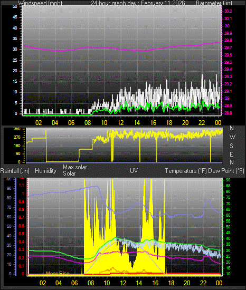Select the blue 100 humidity axis value

click(x=8, y=179)
